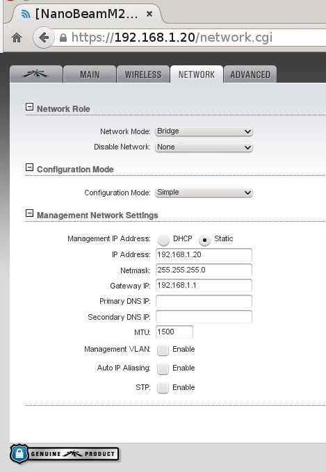Click the Management Network Settings heading

97,215
